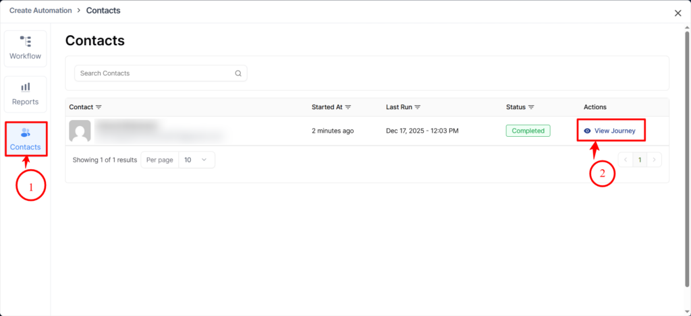This screenshot has height=316, width=691.
Task: Click the contact's avatar thumbnail
Action: tap(80, 131)
